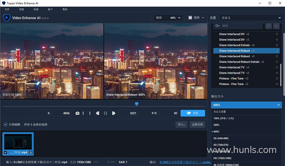This screenshot has width=285, height=166.
Task: Click the cloud icon beside model search
Action: pos(276,26)
